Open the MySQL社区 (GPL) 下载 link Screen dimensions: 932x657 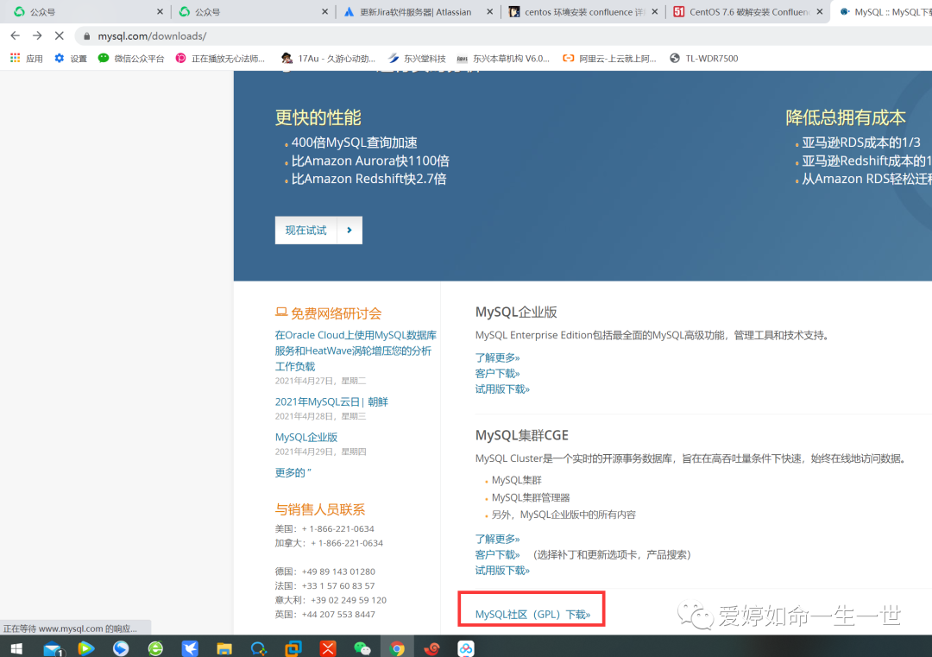pos(532,614)
